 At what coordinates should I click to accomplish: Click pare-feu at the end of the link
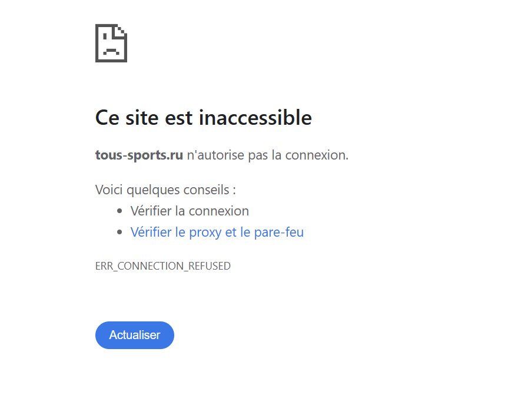[278, 233]
